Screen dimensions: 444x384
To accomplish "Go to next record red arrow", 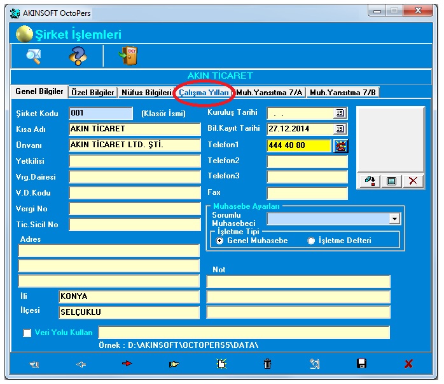I will 127,364.
